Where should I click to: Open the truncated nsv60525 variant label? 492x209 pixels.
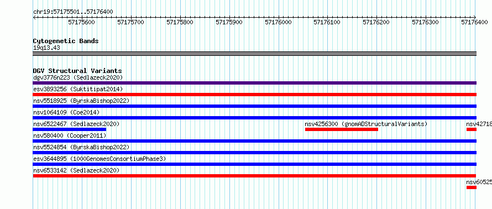tap(479, 182)
